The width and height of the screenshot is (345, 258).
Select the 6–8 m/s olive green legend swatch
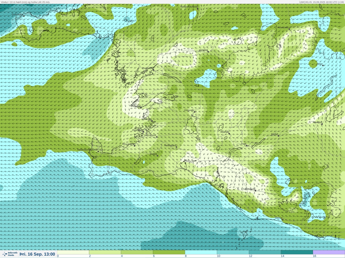[169, 252]
